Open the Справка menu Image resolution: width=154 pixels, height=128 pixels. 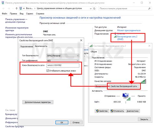40,14
